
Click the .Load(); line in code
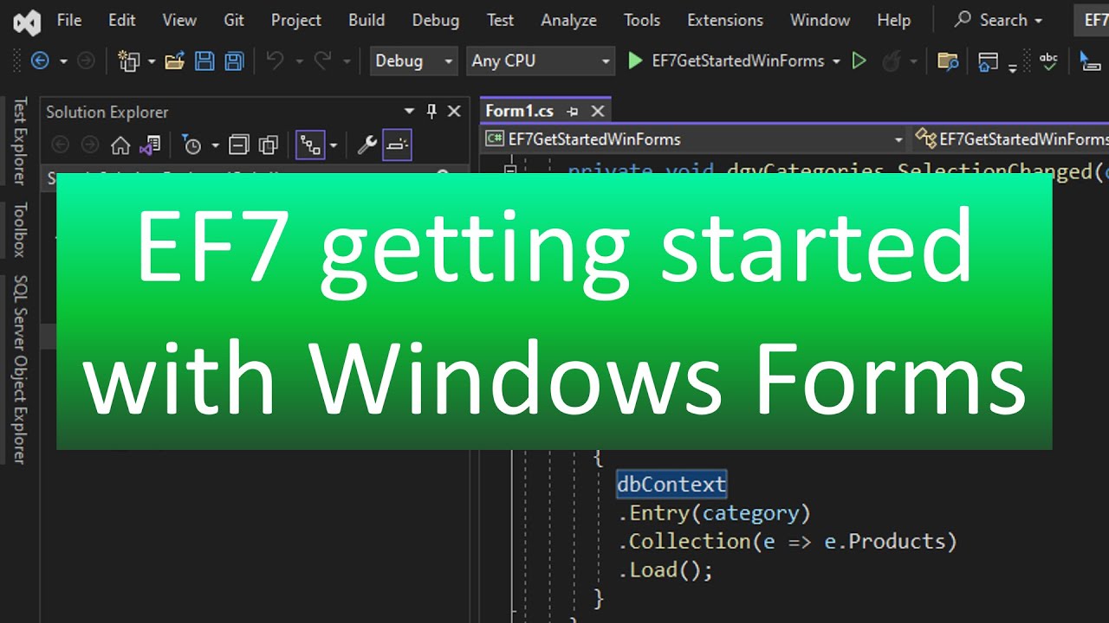pos(665,570)
